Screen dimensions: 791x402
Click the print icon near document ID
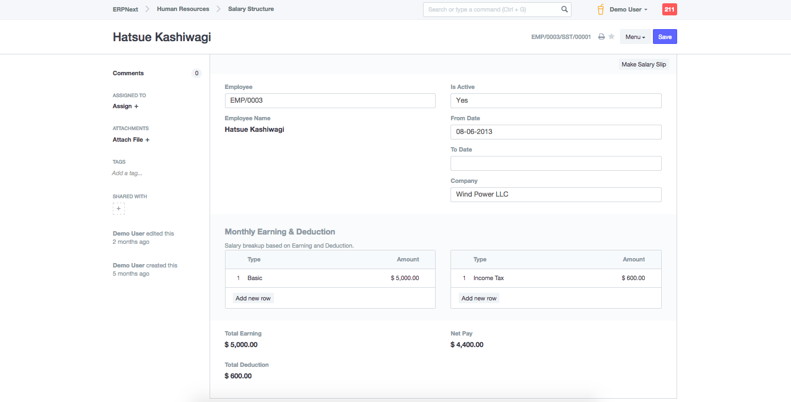(601, 37)
